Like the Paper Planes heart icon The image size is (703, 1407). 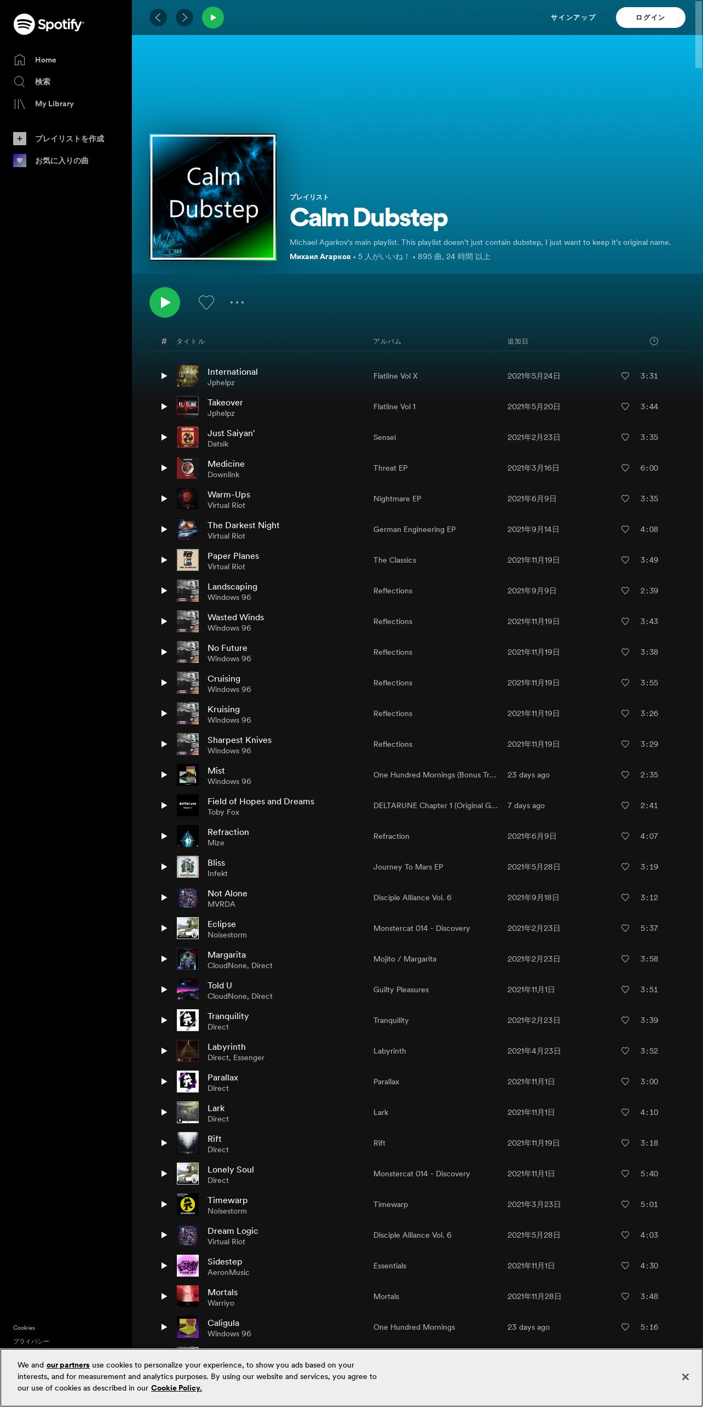coord(625,560)
